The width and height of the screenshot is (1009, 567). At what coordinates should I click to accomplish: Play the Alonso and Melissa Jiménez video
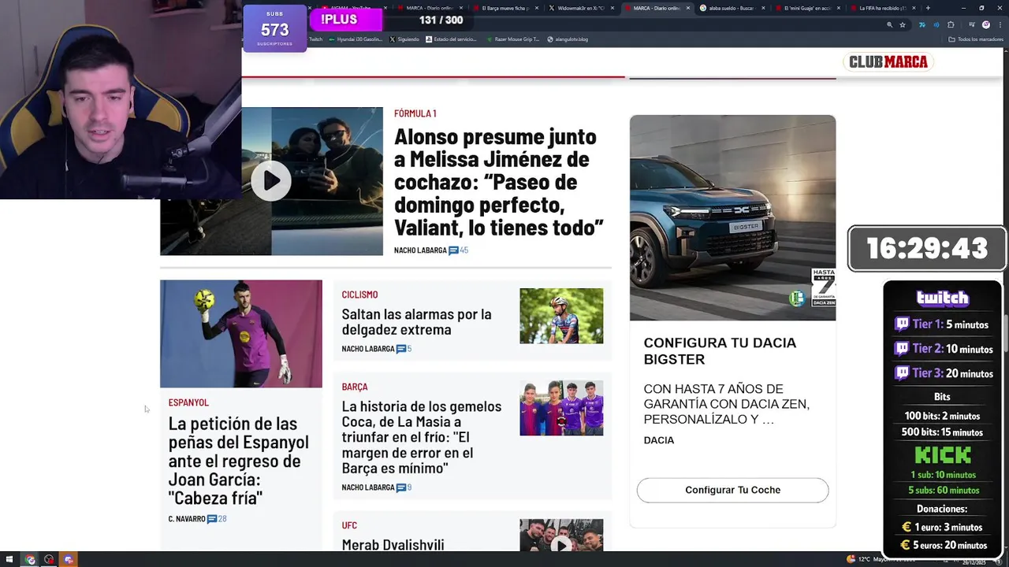[x=271, y=181]
